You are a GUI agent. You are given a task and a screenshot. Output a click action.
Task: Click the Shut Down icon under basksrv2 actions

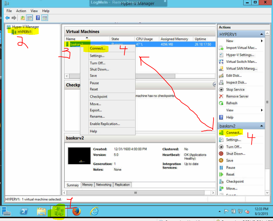(x=221, y=154)
